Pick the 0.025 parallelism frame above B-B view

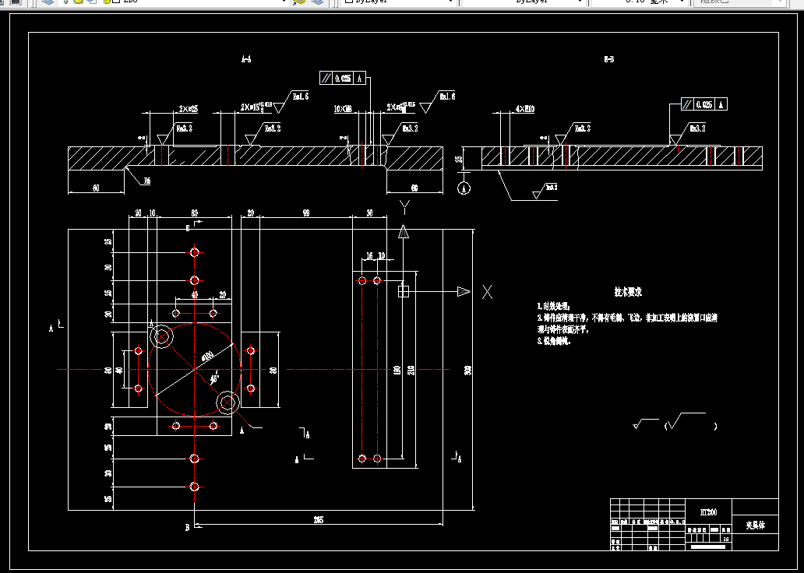pyautogui.click(x=704, y=104)
